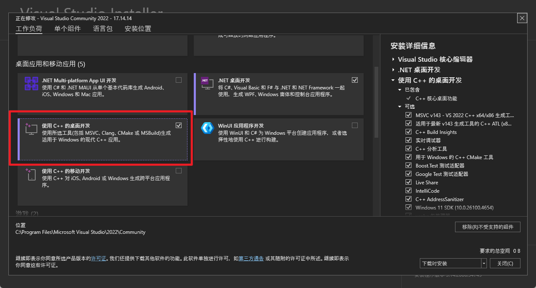The height and width of the screenshot is (288, 536).
Task: Close the modify dialog with X
Action: [522, 18]
